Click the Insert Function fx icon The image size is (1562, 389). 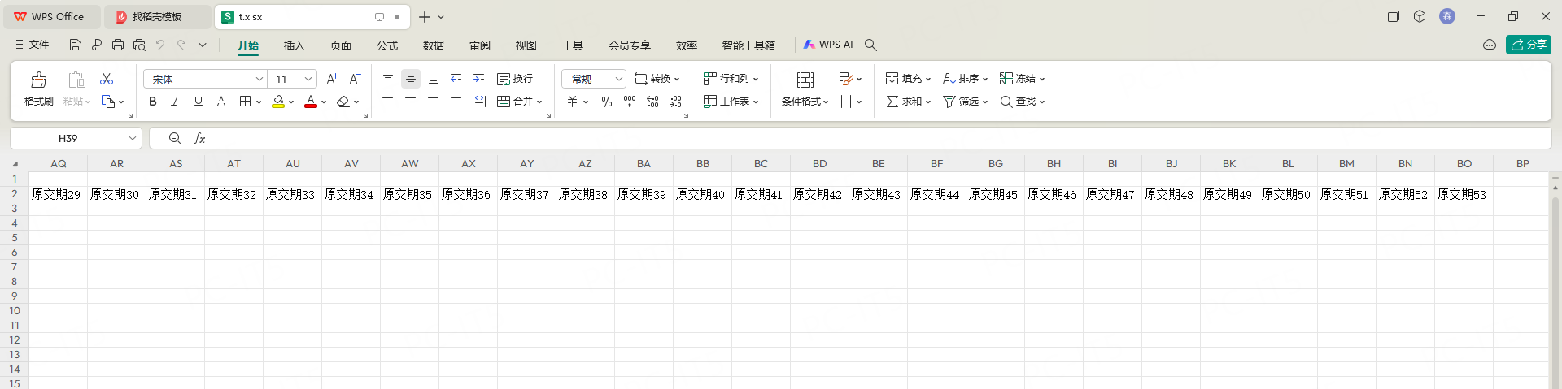(x=199, y=139)
